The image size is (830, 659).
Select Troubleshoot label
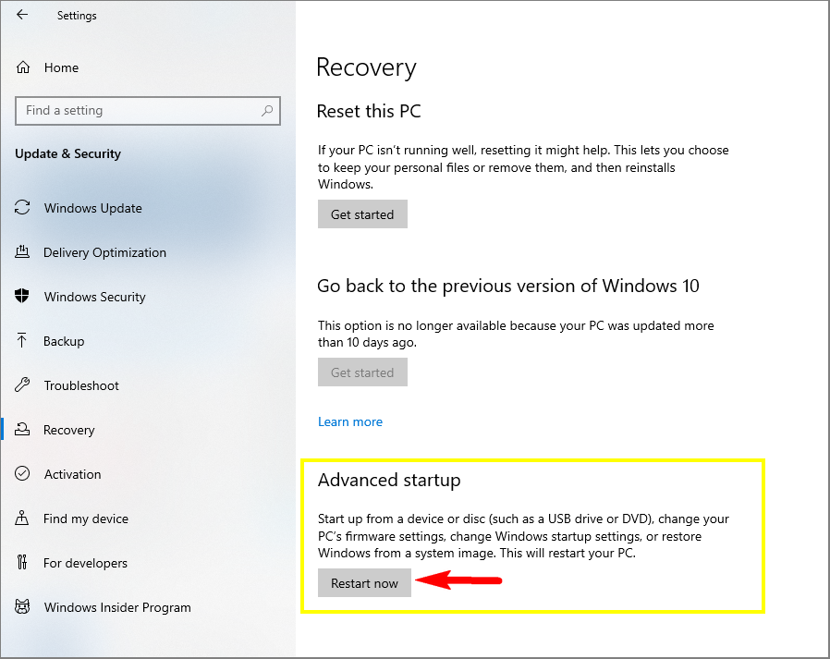(81, 385)
